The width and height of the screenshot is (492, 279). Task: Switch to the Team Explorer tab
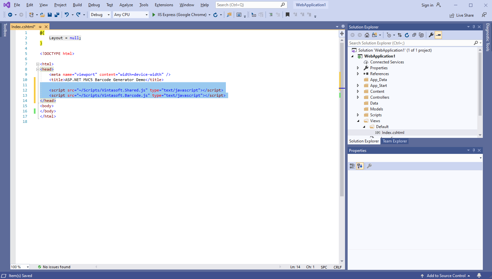[x=394, y=141]
